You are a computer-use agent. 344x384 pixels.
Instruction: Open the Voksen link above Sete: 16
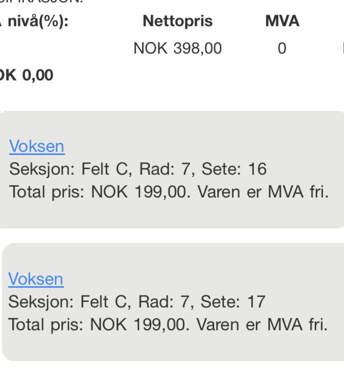[x=37, y=147]
